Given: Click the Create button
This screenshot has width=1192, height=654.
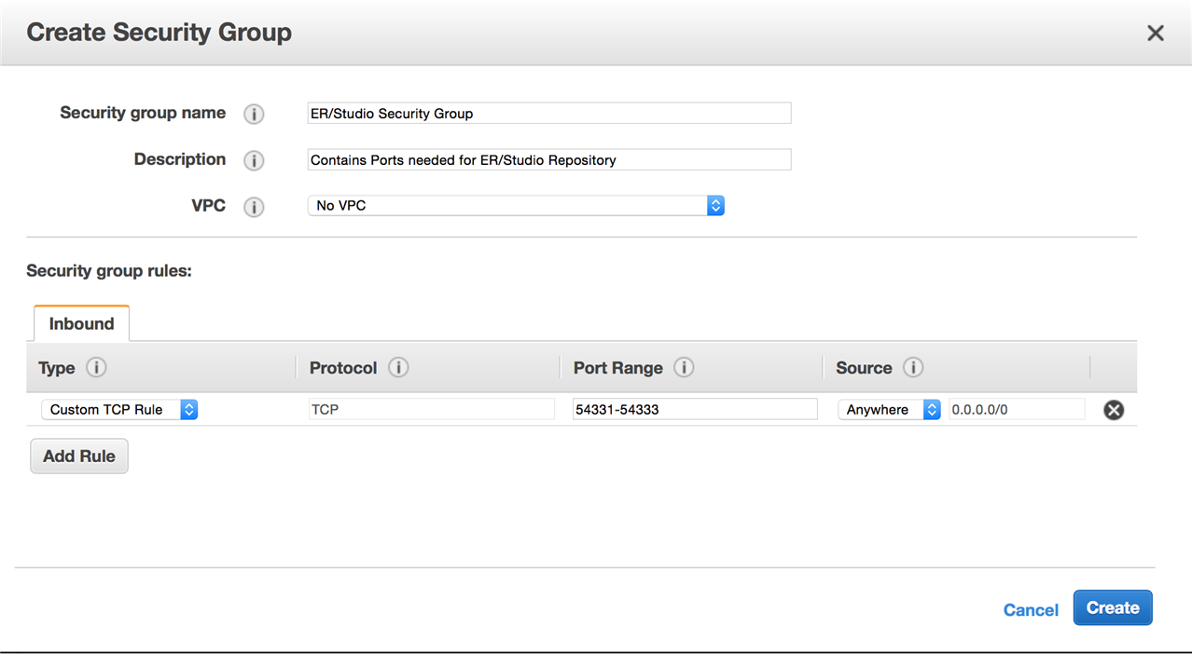Looking at the screenshot, I should point(1113,608).
